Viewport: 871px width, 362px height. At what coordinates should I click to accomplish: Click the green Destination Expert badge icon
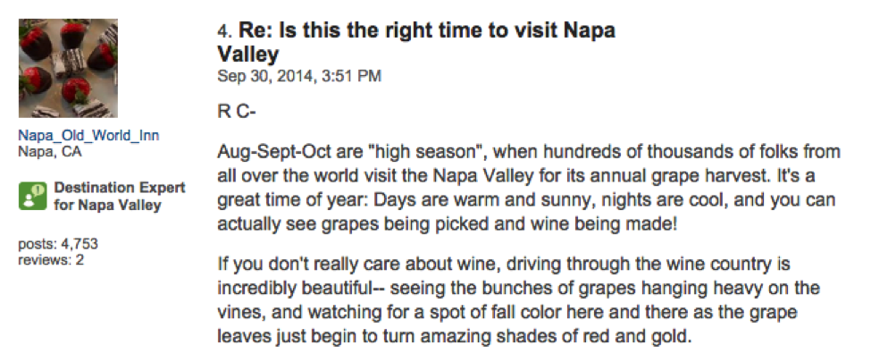[x=32, y=196]
